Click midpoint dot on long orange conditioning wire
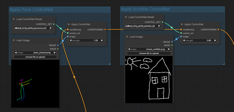 click(x=74, y=77)
